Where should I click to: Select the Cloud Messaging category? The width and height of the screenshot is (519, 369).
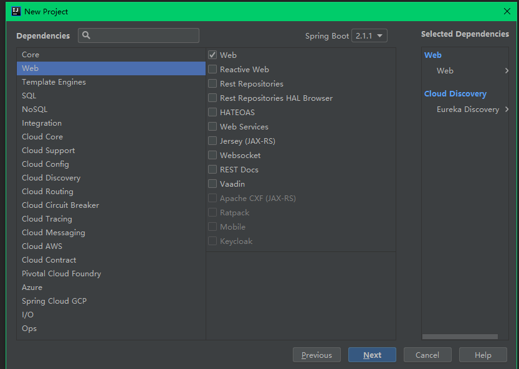click(111, 233)
